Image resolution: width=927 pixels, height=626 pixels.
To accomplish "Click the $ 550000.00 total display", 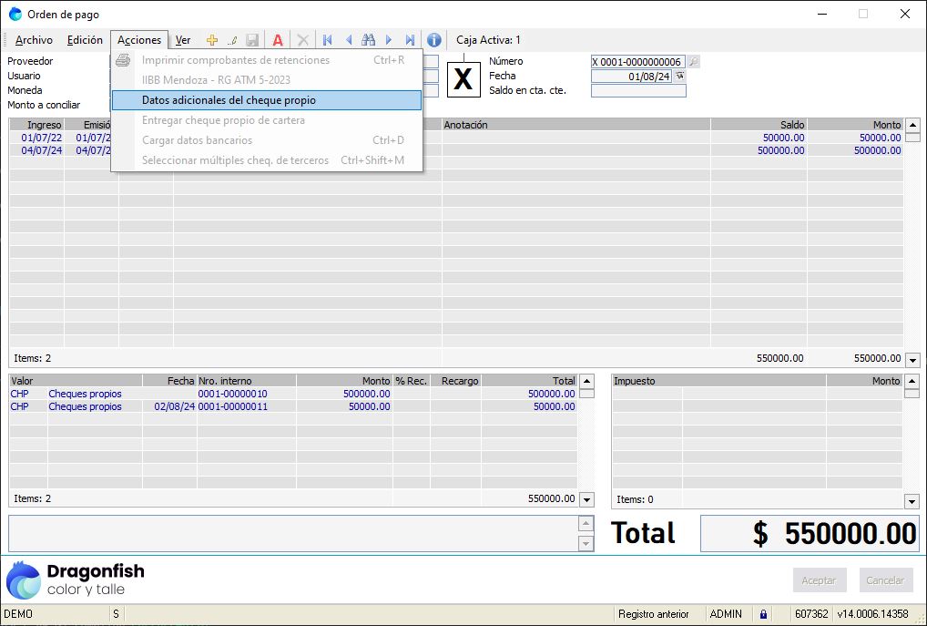I will 810,534.
